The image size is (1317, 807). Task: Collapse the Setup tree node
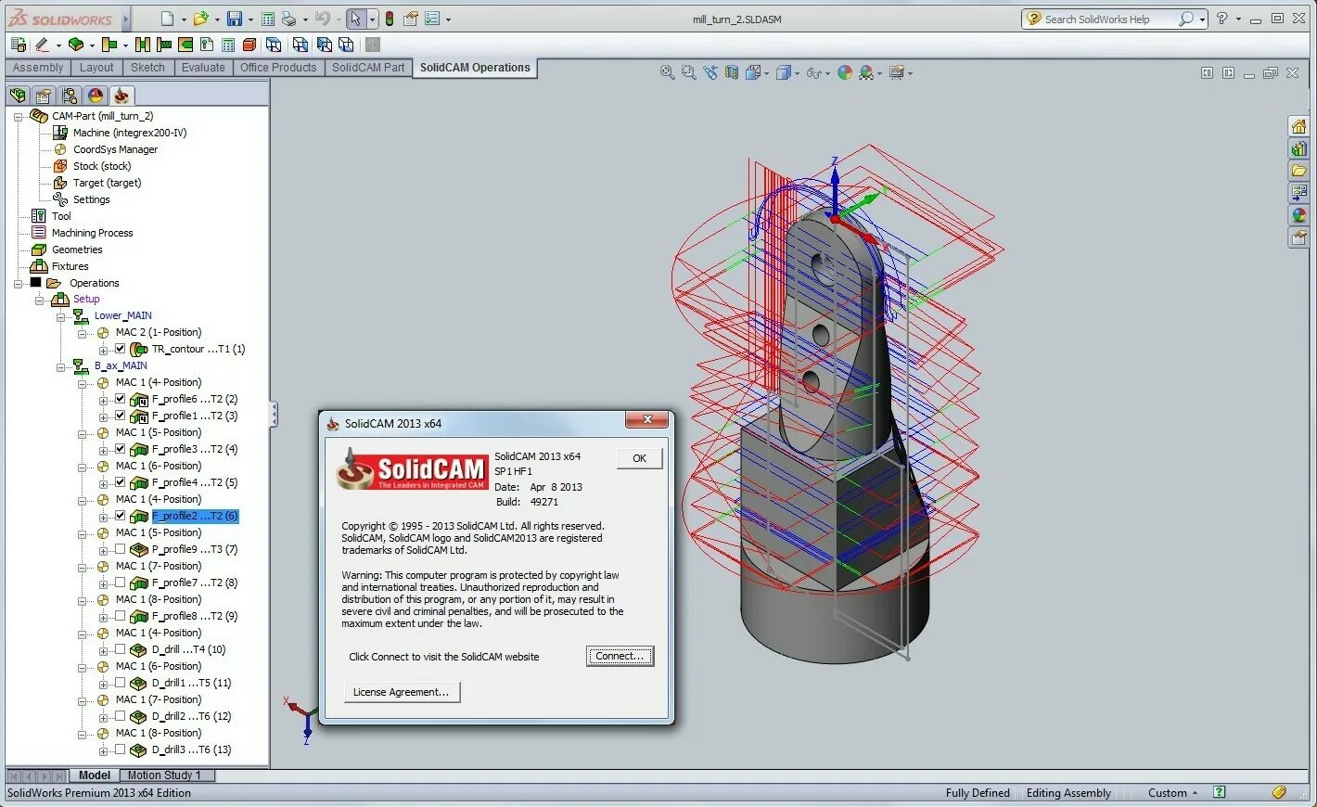(41, 299)
